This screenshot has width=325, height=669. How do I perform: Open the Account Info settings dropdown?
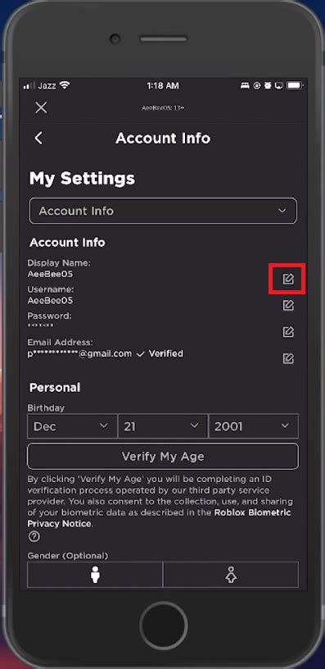pos(163,211)
